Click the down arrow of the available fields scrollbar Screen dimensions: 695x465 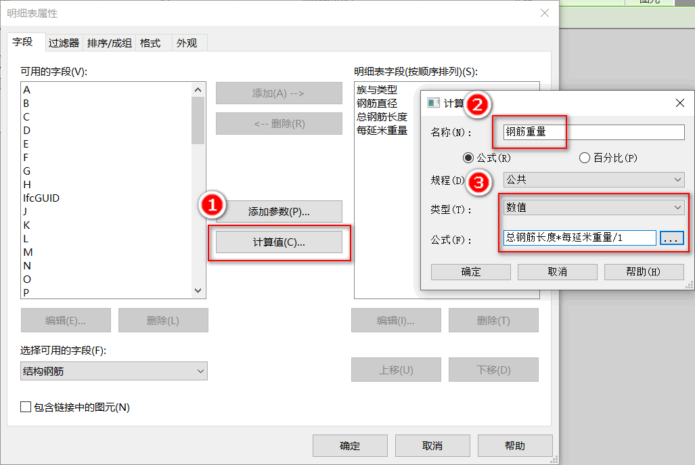[198, 291]
